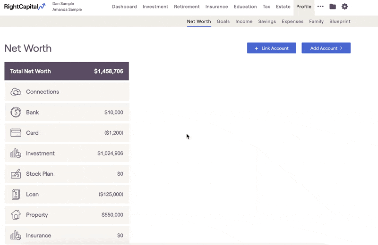Click the Insurance chart icon

(x=16, y=235)
